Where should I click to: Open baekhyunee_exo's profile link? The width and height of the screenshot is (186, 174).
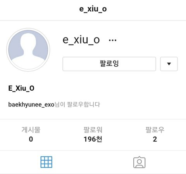[x=31, y=105]
